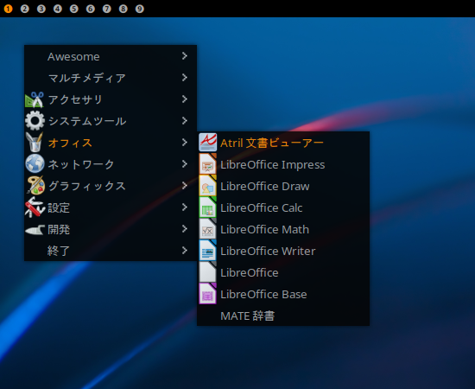475x389 pixels.
Task: Click the scissors icon beside アクセサリ
Action: [35, 99]
